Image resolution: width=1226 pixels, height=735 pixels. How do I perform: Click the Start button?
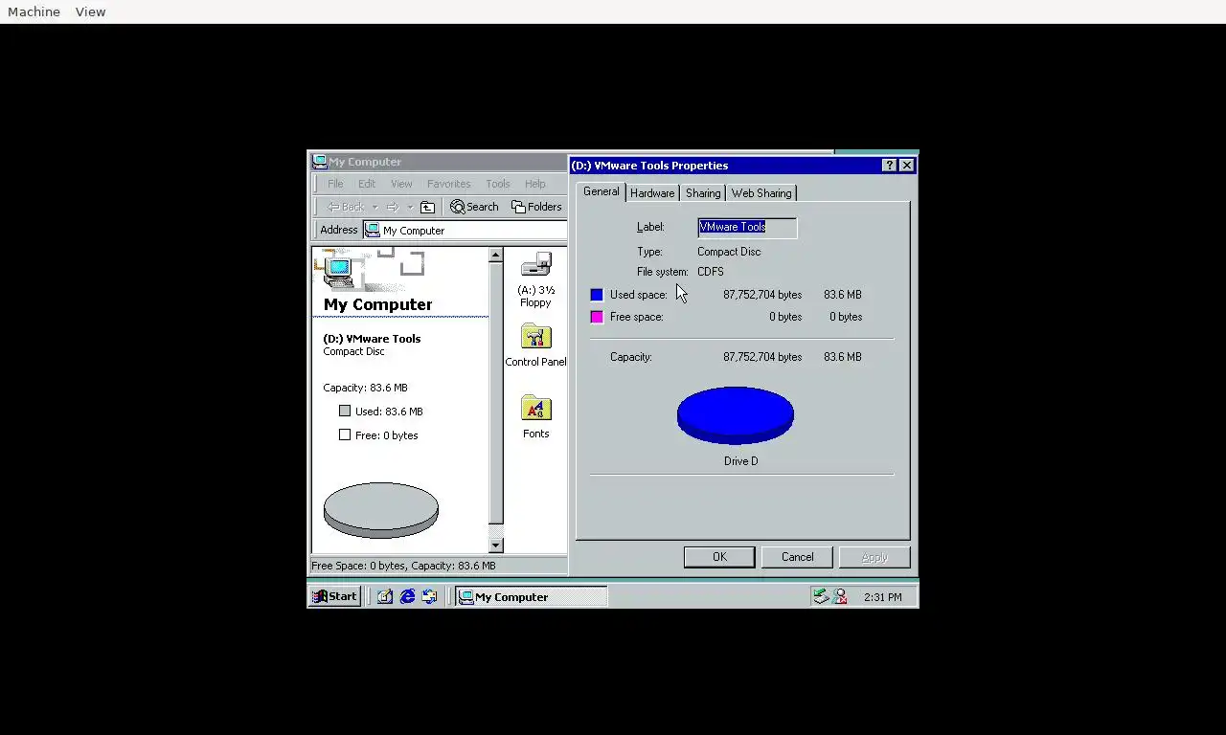pos(334,596)
